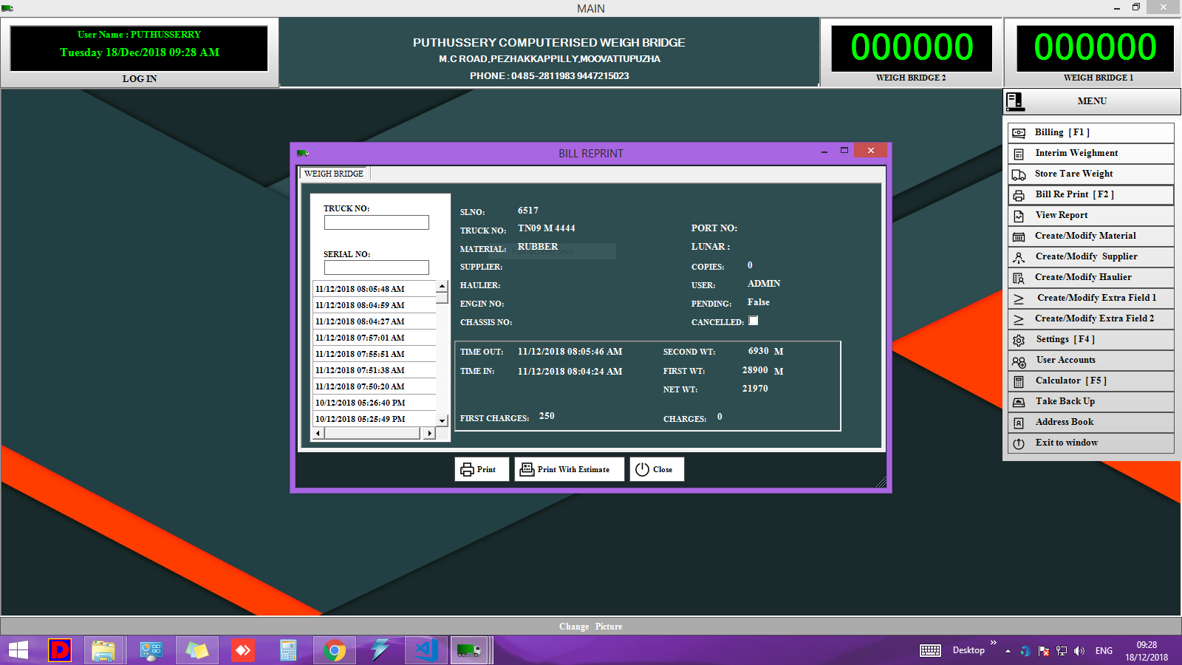The width and height of the screenshot is (1182, 665).
Task: Open Interim Weighment from menu
Action: pyautogui.click(x=1076, y=153)
